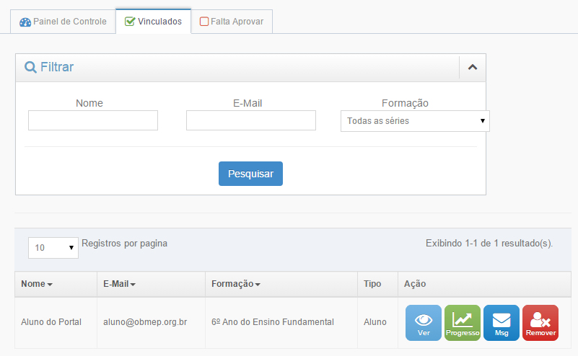Collapse the Filtrar panel with chevron
This screenshot has height=356, width=578.
473,67
